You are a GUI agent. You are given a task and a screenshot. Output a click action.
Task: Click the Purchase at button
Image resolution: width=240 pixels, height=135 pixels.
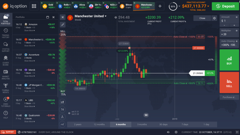(229, 97)
